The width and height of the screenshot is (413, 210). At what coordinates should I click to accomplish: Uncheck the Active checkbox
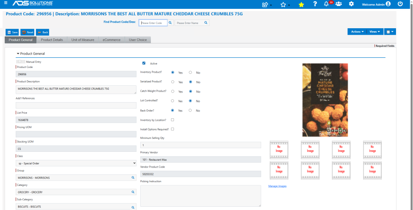[144, 63]
